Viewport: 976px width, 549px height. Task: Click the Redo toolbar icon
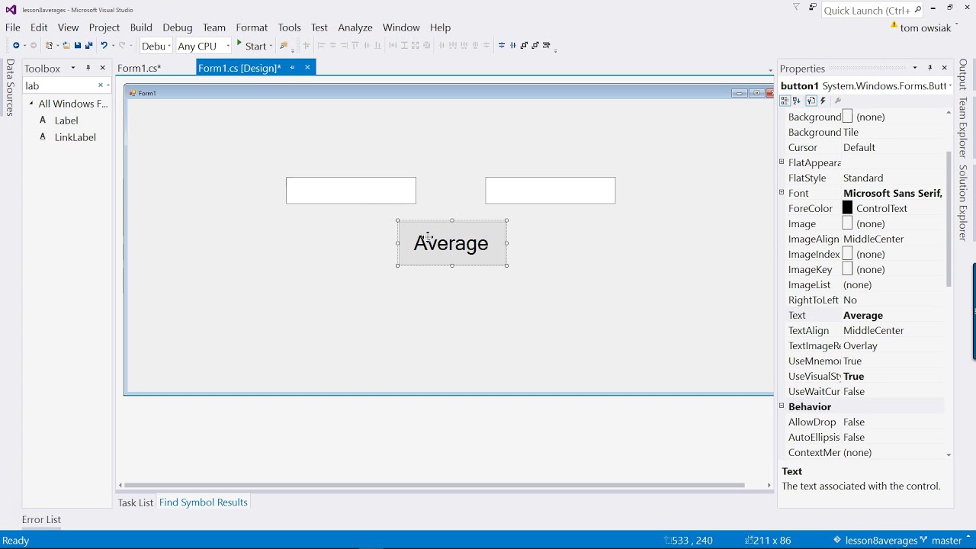pyautogui.click(x=122, y=46)
